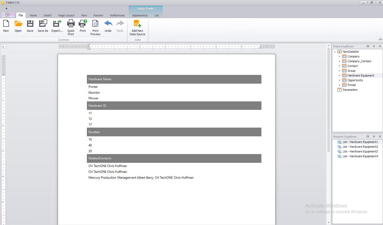Undo the last action

point(108,26)
